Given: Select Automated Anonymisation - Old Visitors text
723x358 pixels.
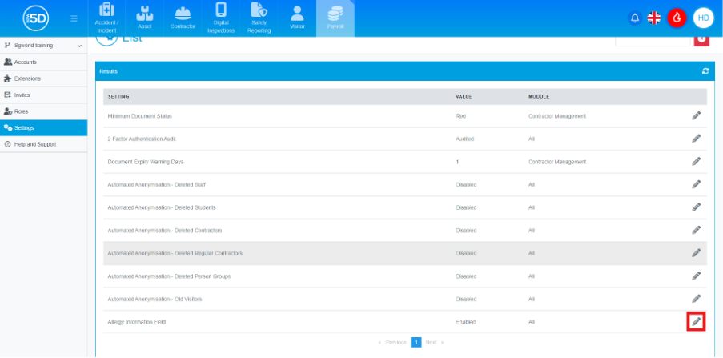Looking at the screenshot, I should click(x=155, y=300).
